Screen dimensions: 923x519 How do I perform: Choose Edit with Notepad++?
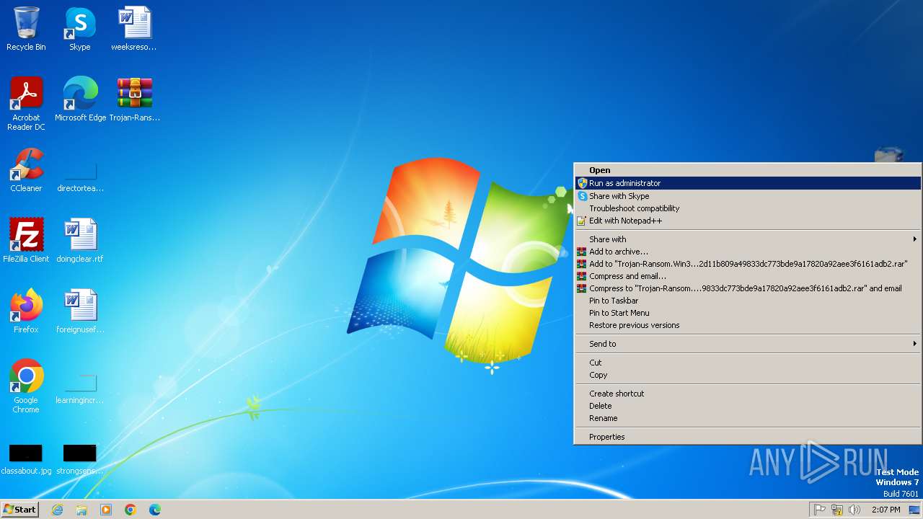[x=748, y=221]
